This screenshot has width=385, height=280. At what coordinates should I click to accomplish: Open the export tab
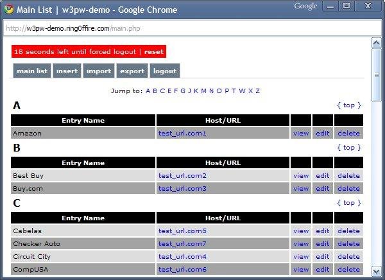point(132,71)
